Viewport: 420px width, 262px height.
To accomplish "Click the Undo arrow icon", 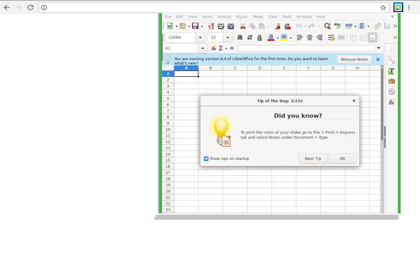I will [x=299, y=26].
